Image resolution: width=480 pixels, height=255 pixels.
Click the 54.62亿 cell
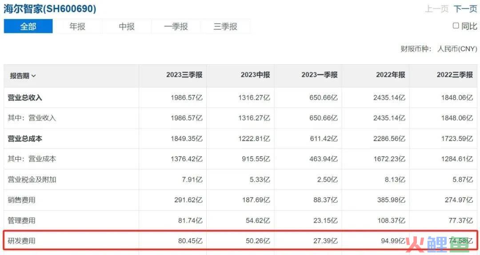(258, 220)
